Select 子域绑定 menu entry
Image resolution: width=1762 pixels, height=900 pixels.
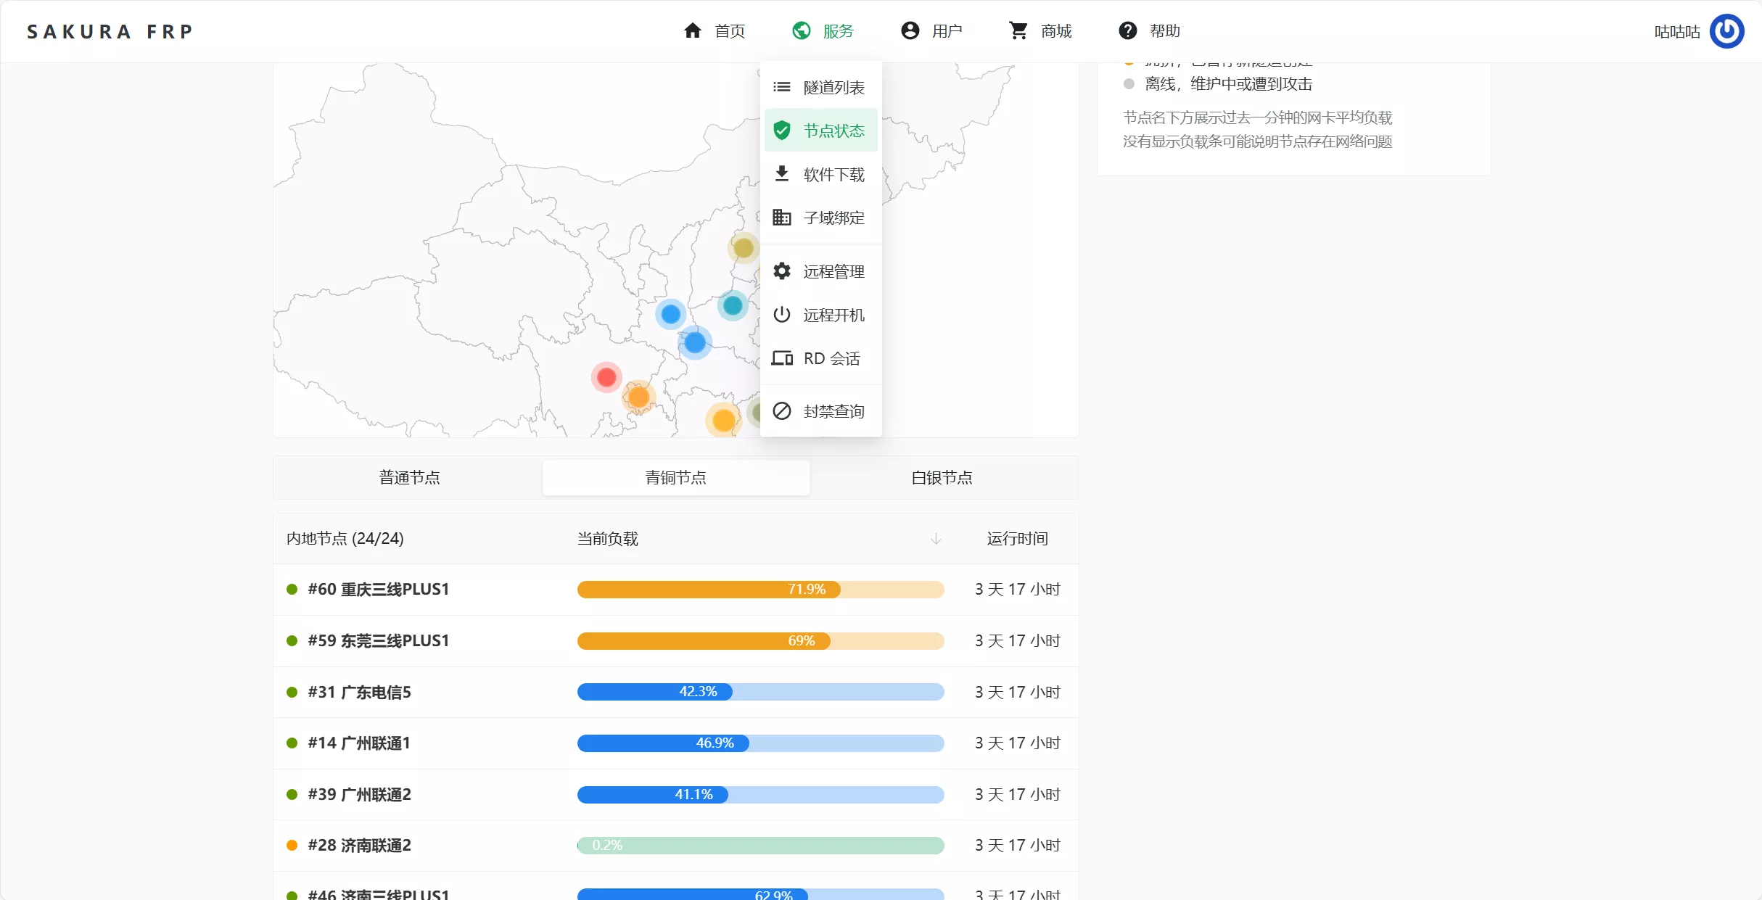(x=833, y=218)
